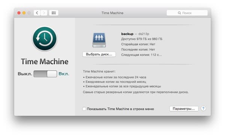The image size is (225, 136).
Task: Click the Выбрать диск… button
Action: 99,54
